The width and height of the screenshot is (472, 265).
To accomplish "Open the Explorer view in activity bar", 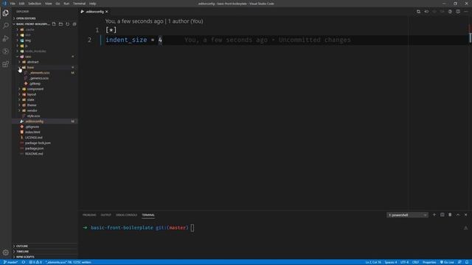I will 5,13.
